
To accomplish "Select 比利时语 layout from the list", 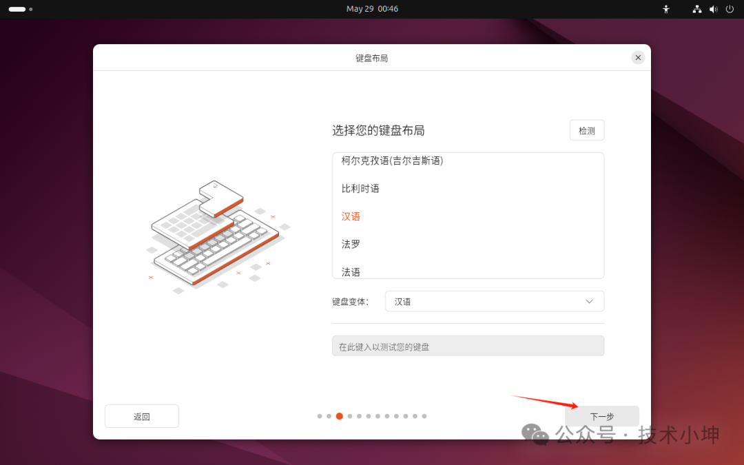I will (x=360, y=188).
